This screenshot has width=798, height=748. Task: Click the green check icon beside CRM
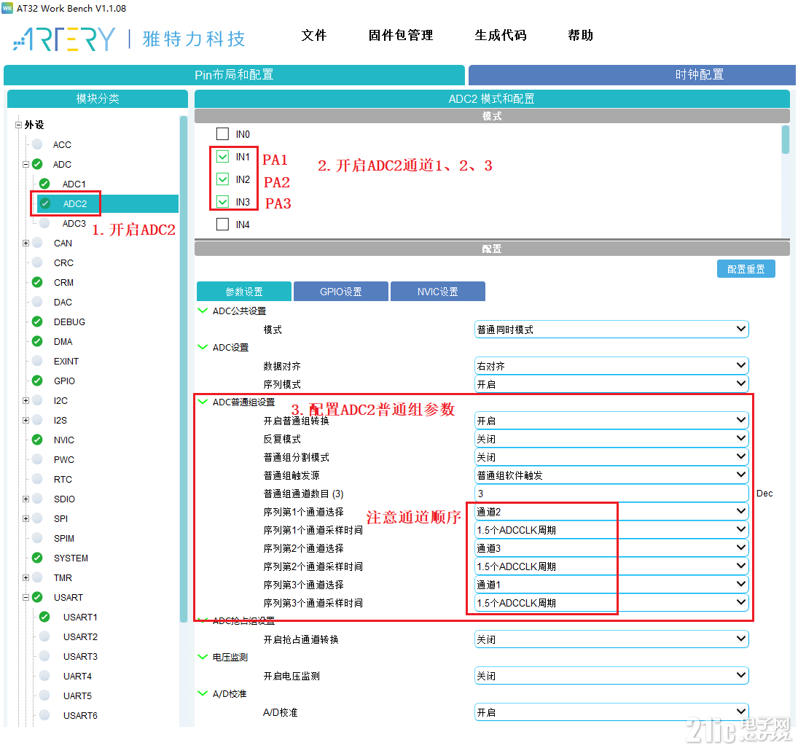[37, 282]
